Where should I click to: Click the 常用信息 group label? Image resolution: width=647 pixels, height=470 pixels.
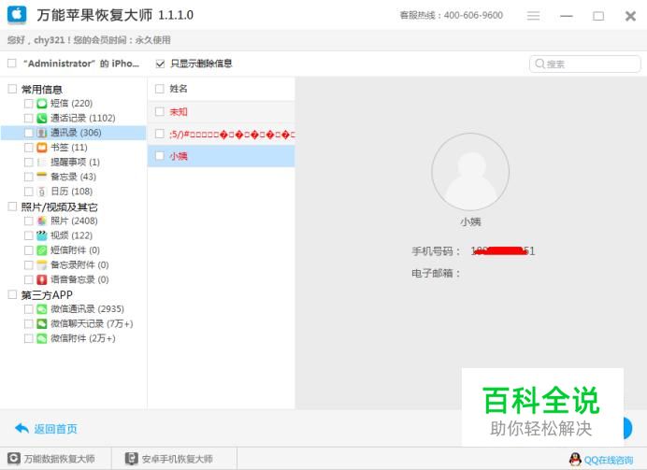click(42, 89)
